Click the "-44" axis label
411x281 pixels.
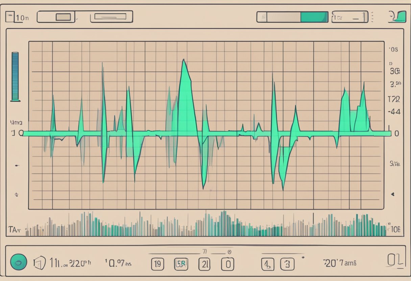(x=394, y=112)
